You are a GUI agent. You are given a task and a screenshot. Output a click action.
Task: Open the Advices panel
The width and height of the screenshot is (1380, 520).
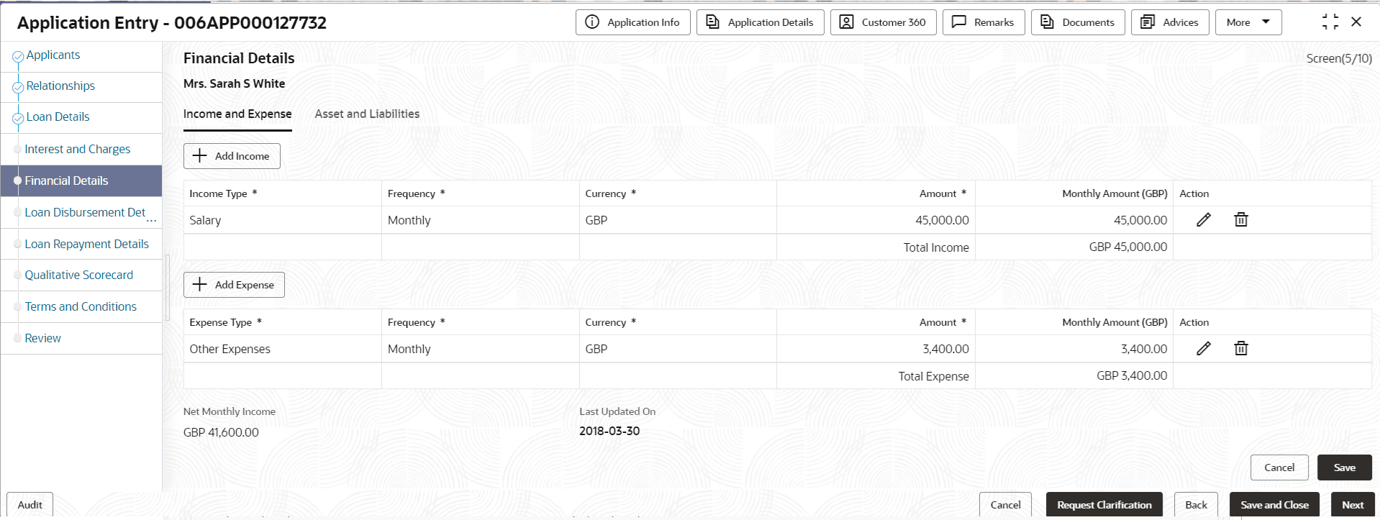(x=1170, y=22)
